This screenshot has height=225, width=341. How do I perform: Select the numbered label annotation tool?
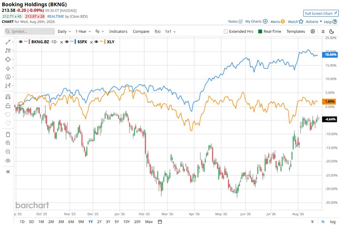click(8, 77)
